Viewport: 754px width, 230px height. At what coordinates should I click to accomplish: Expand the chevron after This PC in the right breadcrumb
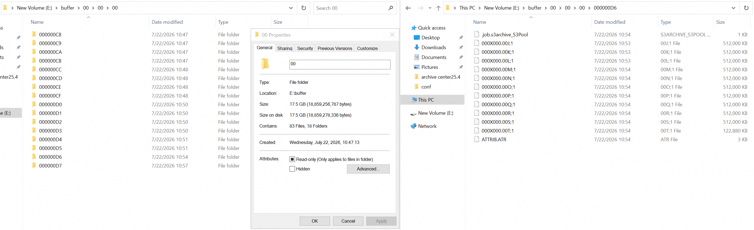click(479, 8)
